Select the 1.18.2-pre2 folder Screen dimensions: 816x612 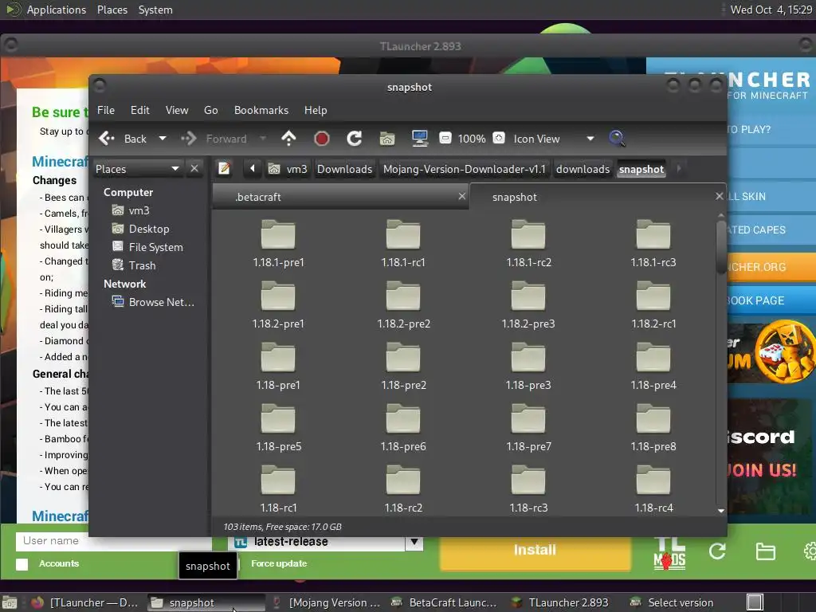point(403,305)
